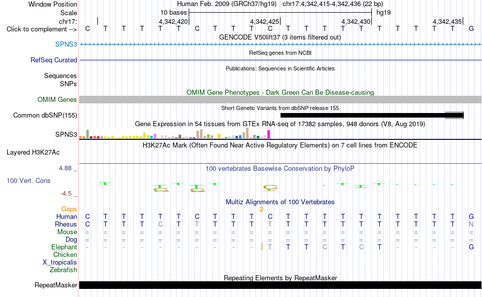Viewport: 482px width, 297px height.
Task: Click the black SPNS3 GTEx expression label
Action: click(66, 134)
